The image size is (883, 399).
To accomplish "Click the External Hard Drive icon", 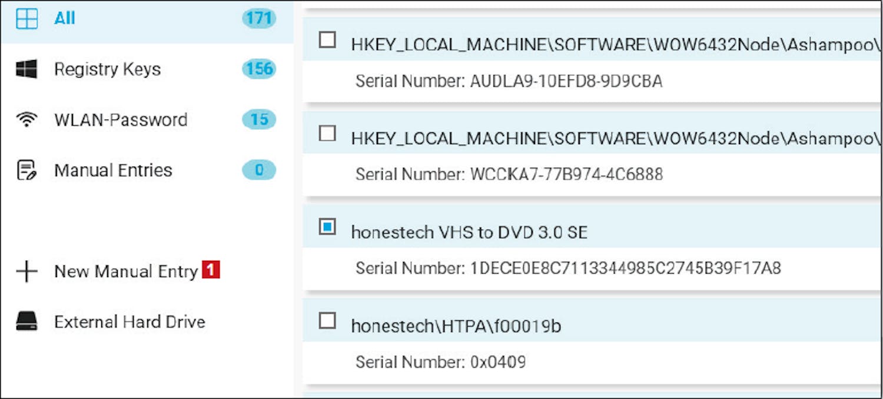I will pos(26,322).
